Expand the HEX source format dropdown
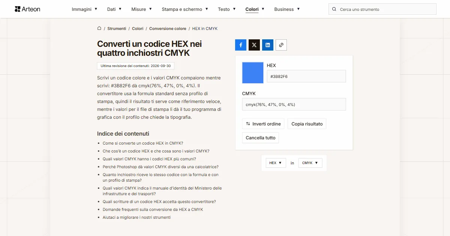 [x=276, y=163]
